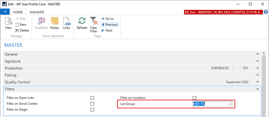Switch to the NAVIGATE tab
This screenshot has width=269, height=117.
coord(37,12)
